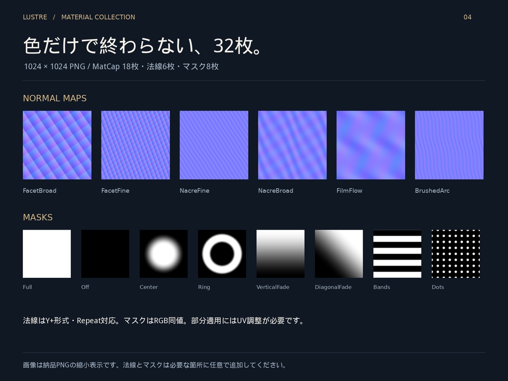Click the FacetBroad caption label
The width and height of the screenshot is (508, 381).
point(40,190)
